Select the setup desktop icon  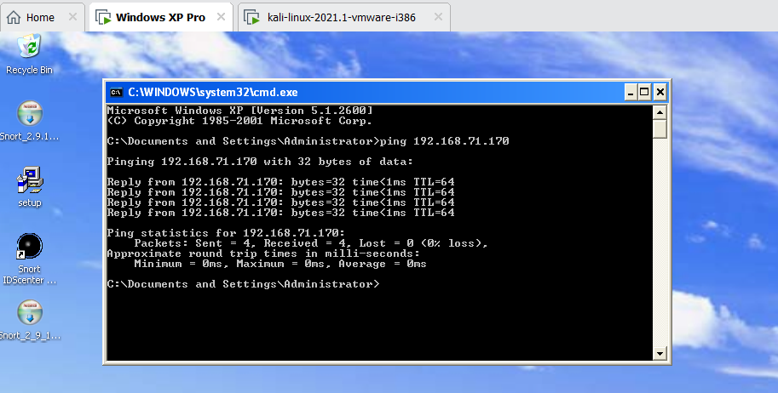click(30, 179)
